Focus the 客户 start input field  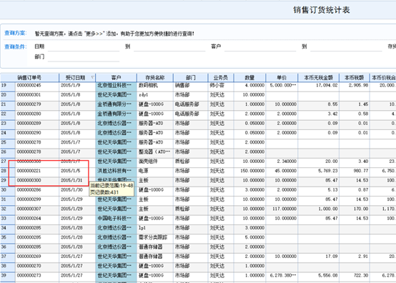[x=260, y=46]
